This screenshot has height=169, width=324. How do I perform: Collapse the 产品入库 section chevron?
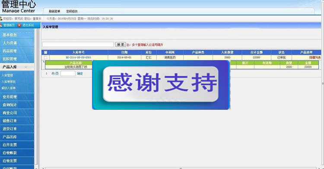26,67
